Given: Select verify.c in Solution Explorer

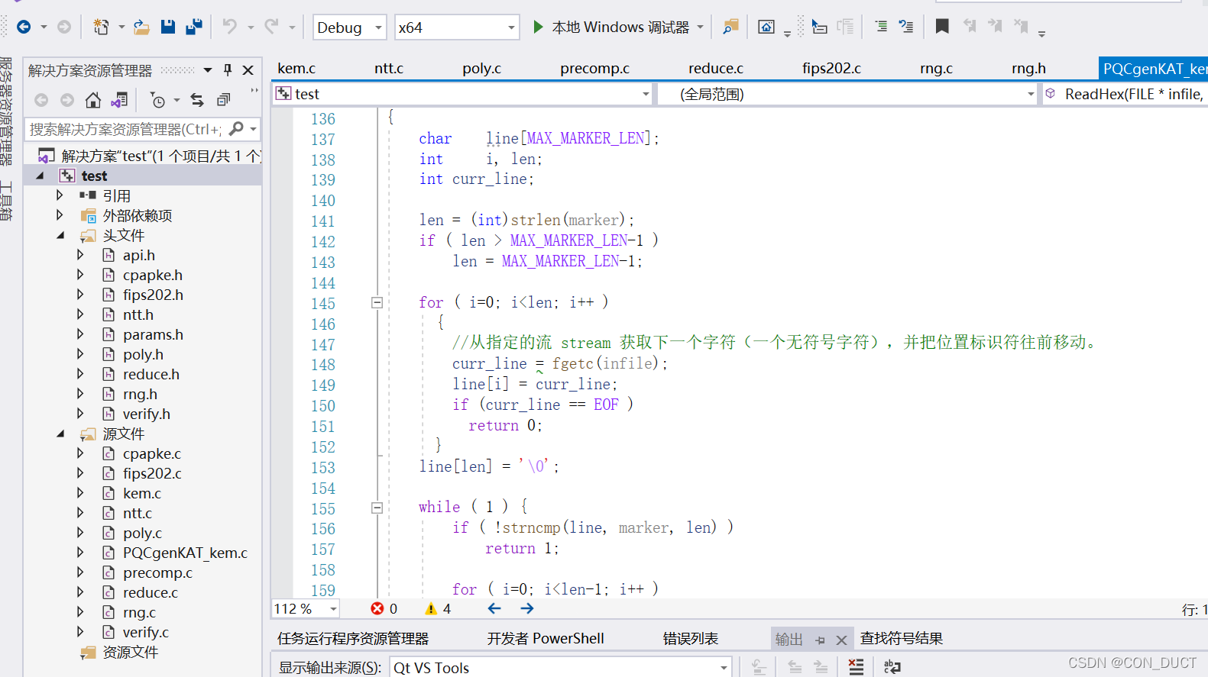Looking at the screenshot, I should [145, 632].
